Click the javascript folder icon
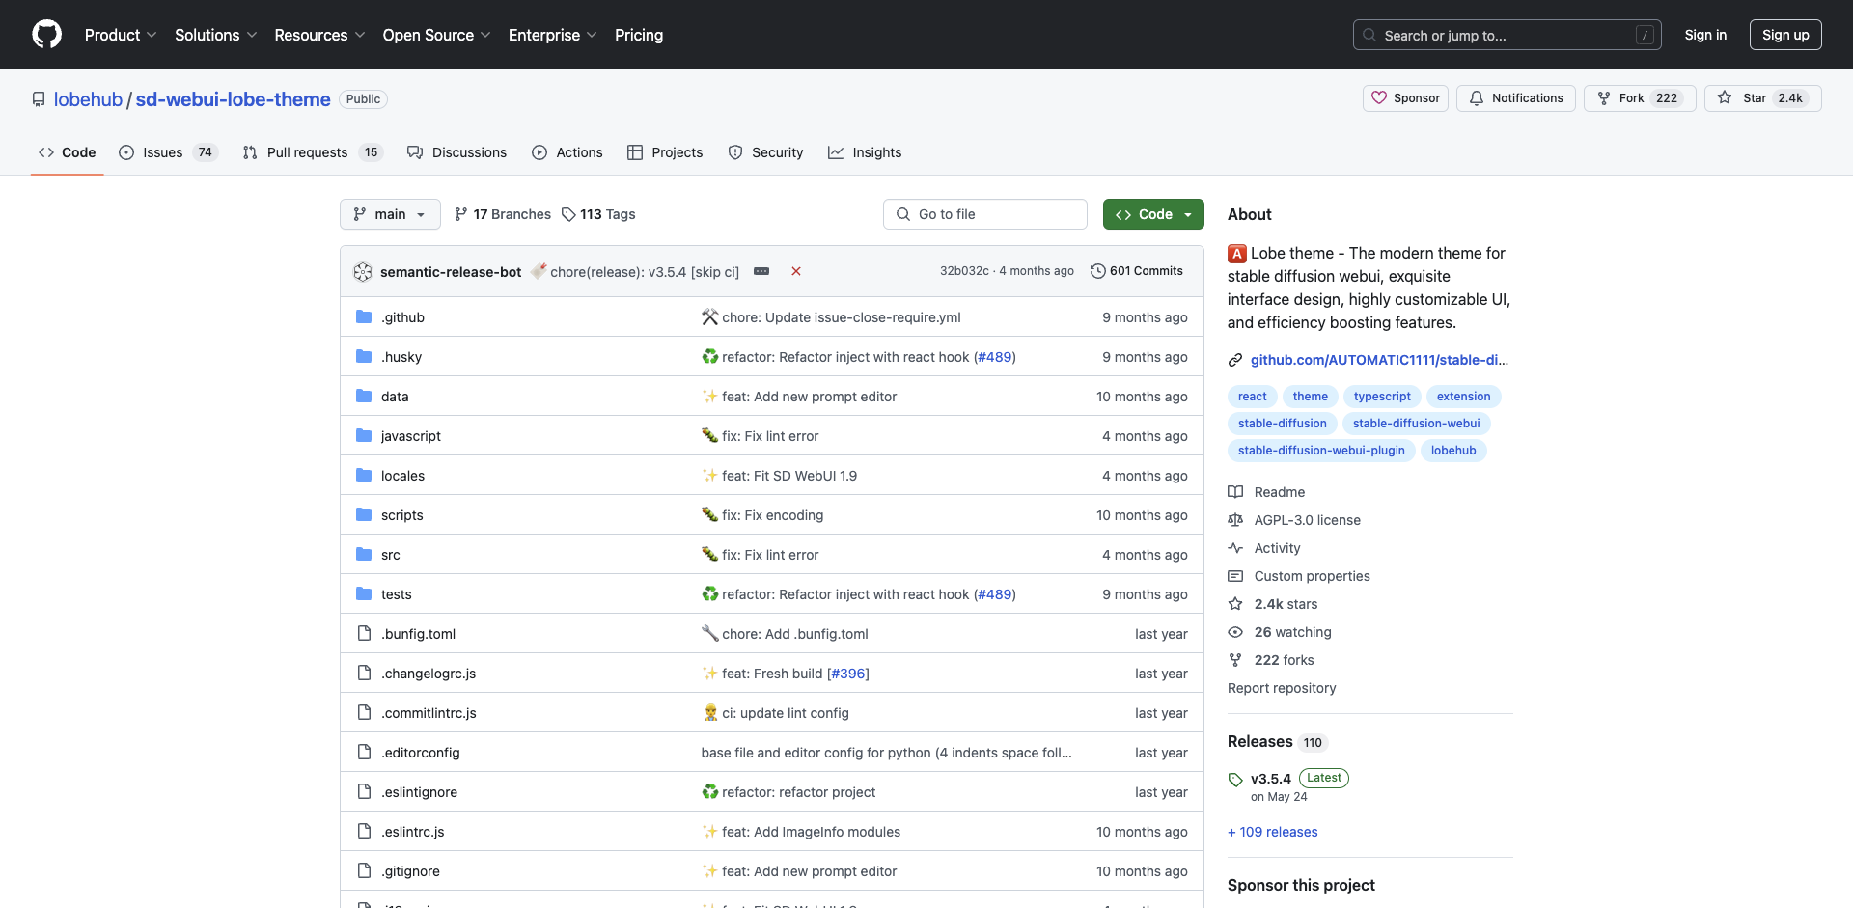This screenshot has height=908, width=1853. click(364, 436)
